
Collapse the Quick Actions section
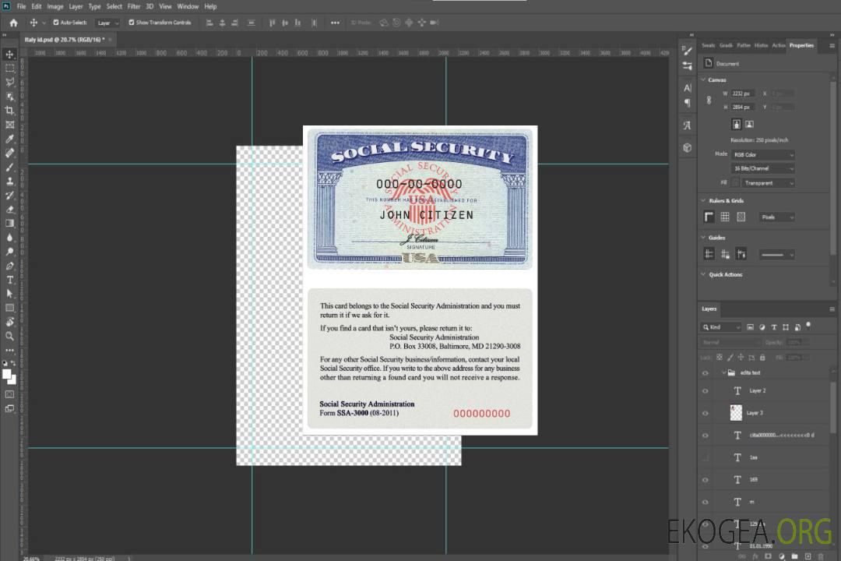pyautogui.click(x=704, y=274)
